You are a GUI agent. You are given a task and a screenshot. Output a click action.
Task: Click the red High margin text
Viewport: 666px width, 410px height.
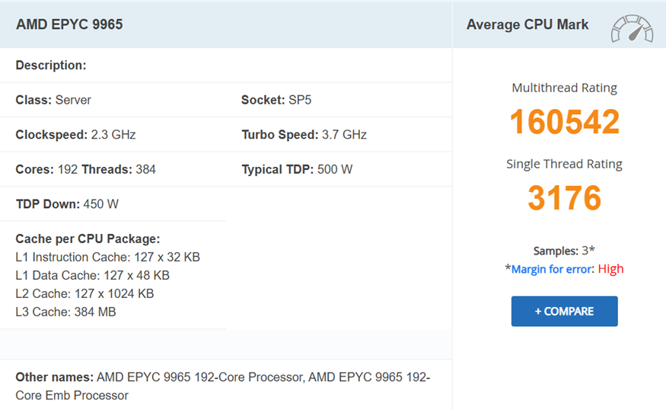tap(610, 268)
